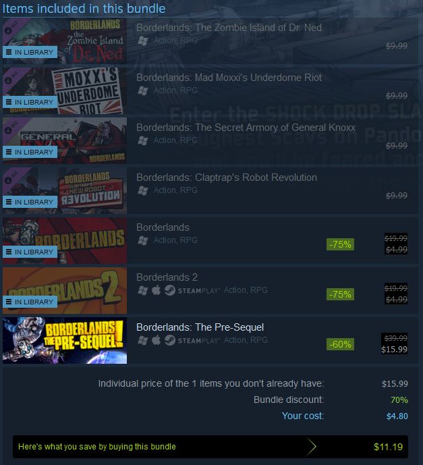Click Apple icon under Borderlands 2
Viewport: 423px width, 465px height.
click(157, 290)
